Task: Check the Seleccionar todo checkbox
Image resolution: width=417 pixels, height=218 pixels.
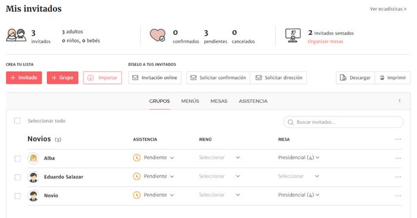Action: [17, 121]
